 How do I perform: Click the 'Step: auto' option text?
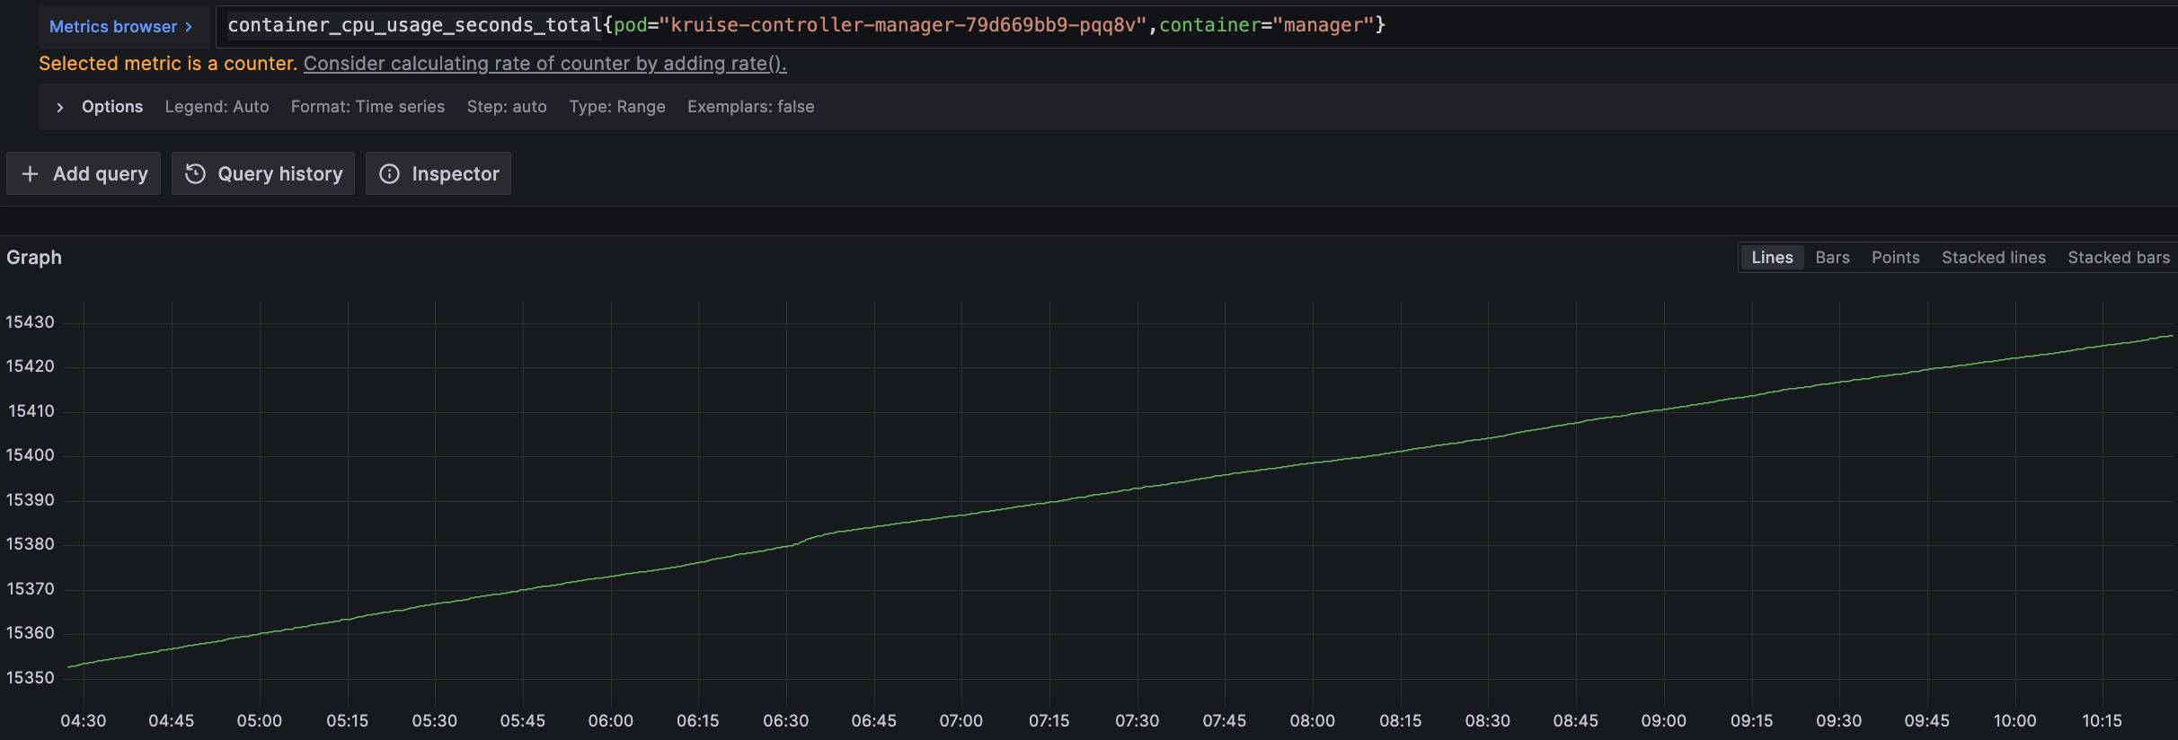(x=507, y=107)
